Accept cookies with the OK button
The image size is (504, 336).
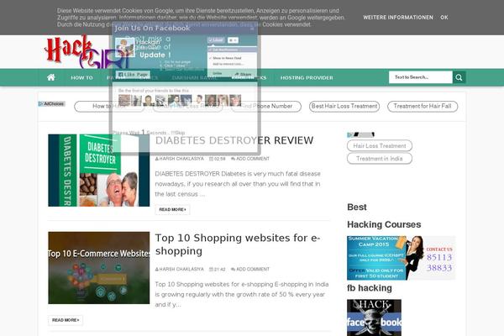[444, 18]
